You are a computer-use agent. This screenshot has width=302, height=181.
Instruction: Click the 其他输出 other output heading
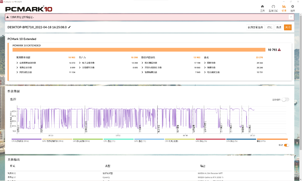pos(14,160)
